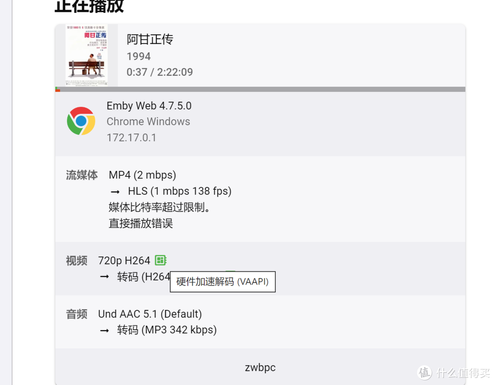
Task: Click the username zwbpc
Action: point(260,368)
